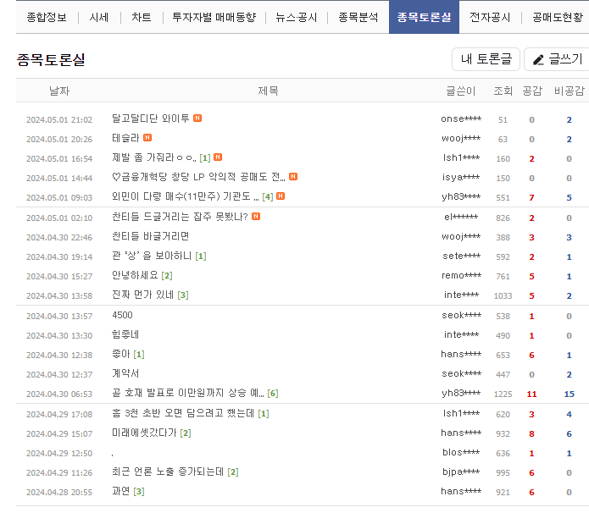
Task: Click new badge next to 달고달디단 와이투
Action: click(x=197, y=119)
